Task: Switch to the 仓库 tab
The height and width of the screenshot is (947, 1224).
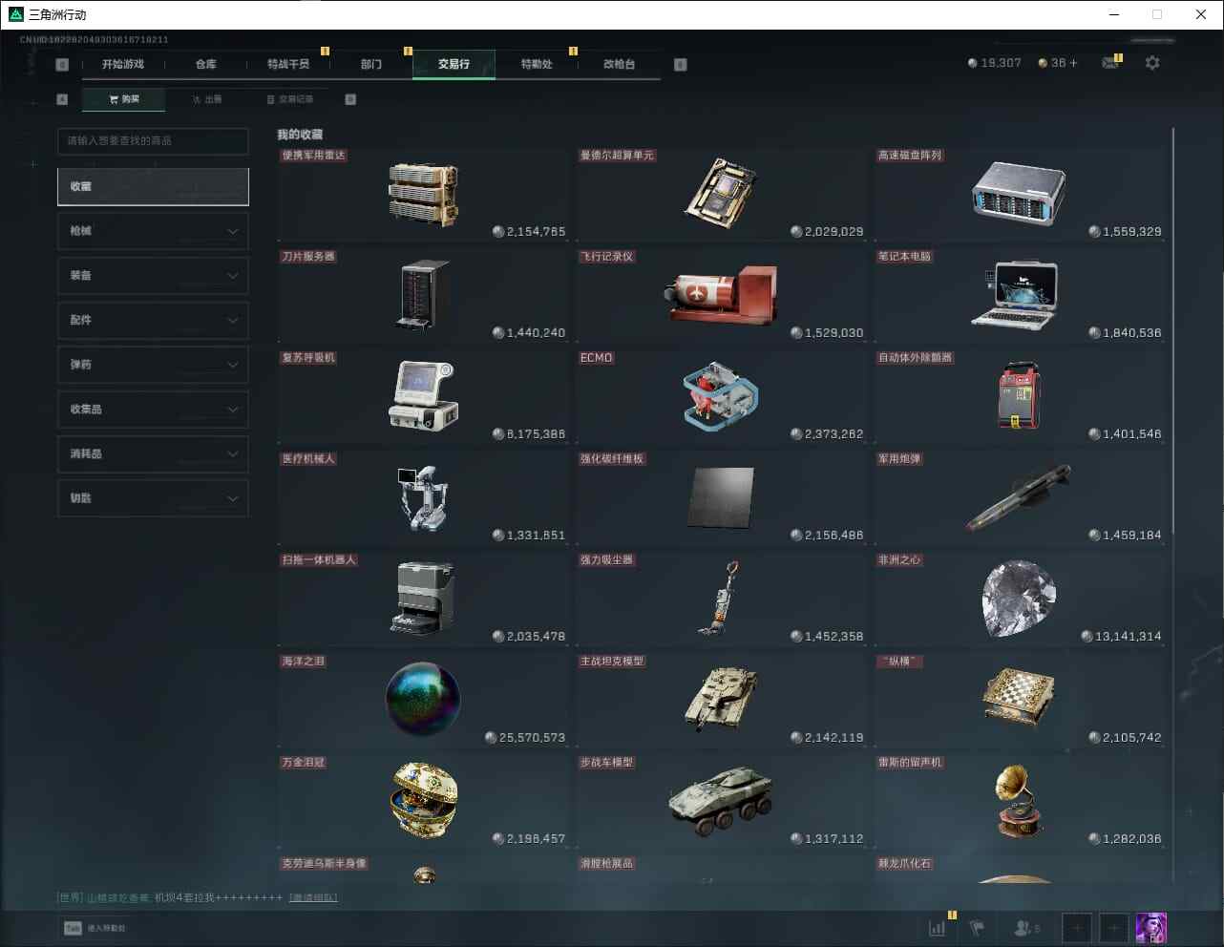Action: 205,64
